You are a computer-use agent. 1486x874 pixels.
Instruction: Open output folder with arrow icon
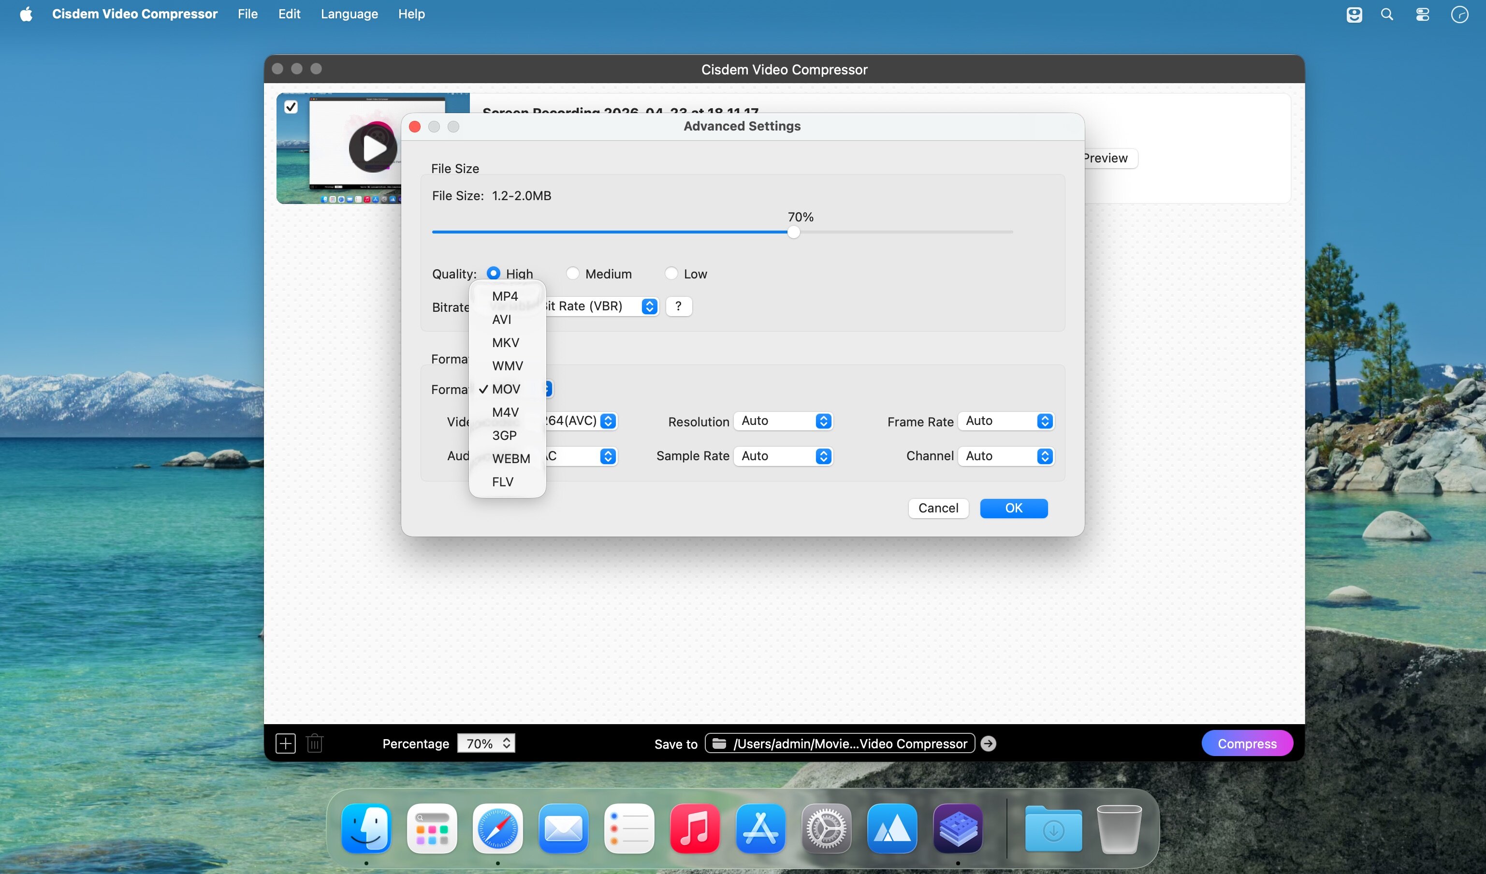pos(988,743)
